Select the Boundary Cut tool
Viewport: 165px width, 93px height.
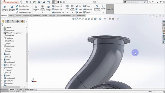(58, 12)
